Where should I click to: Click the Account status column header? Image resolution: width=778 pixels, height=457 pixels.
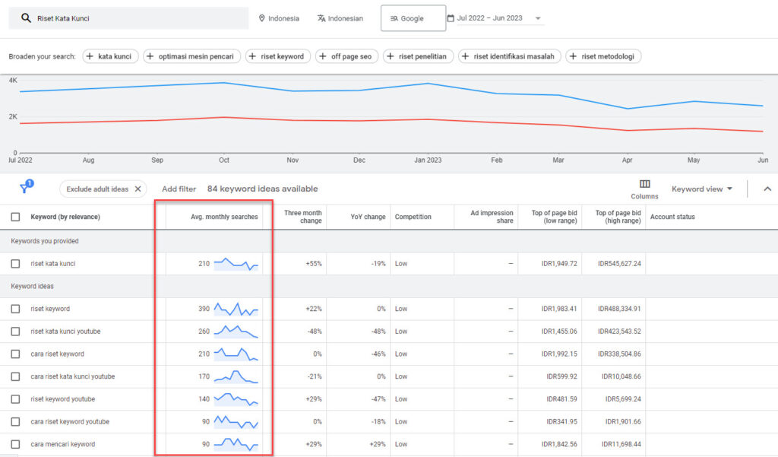(672, 217)
